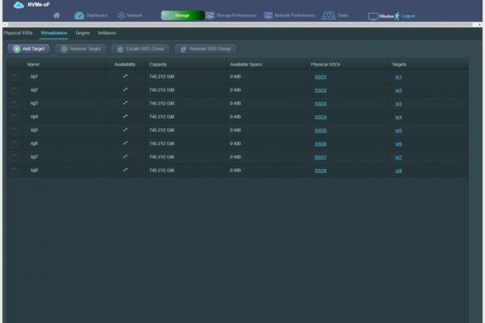Click the Logout link

tap(408, 16)
